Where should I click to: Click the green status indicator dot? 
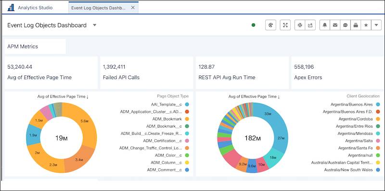254,25
